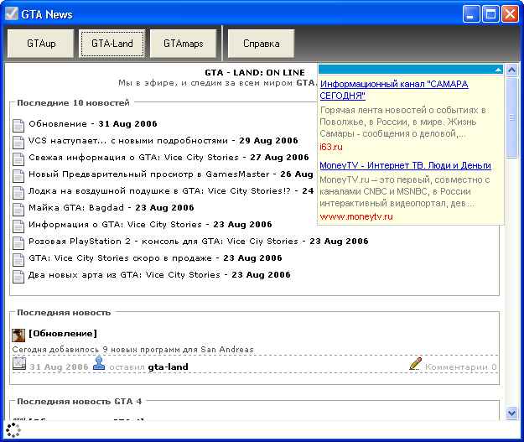Open the GTAmaps section

184,43
